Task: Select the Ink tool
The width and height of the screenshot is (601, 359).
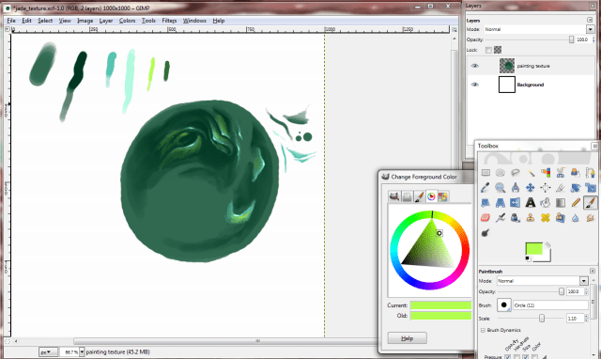Action: 516,218
